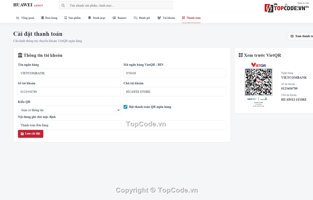Viewport: 313px width, 200px height.
Task: Select the Banner tab
Action: 120,18
